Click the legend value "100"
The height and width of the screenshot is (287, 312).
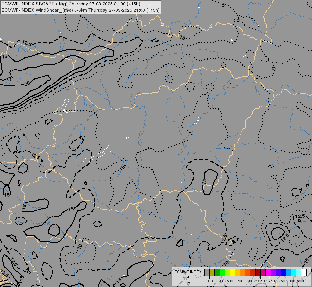pos(209,281)
